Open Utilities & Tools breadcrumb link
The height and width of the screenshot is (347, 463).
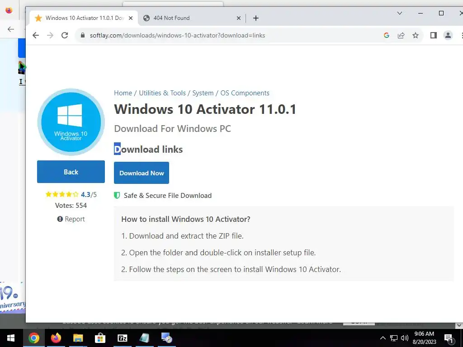162,93
